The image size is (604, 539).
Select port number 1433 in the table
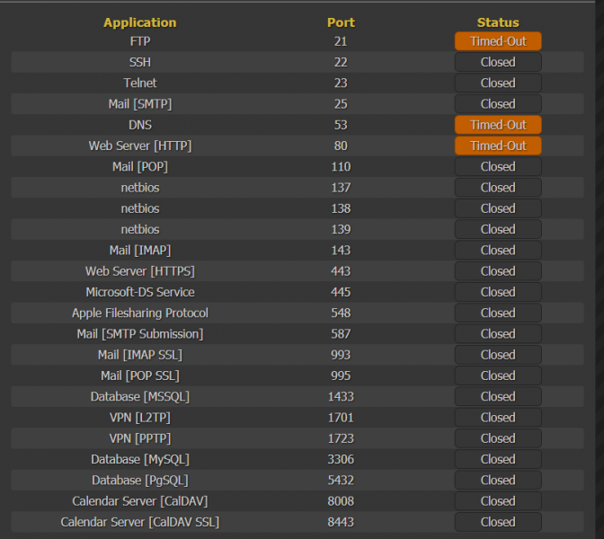click(341, 396)
